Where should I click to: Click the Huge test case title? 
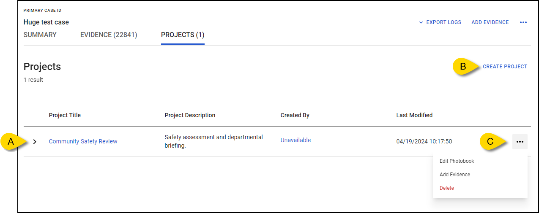click(x=46, y=22)
